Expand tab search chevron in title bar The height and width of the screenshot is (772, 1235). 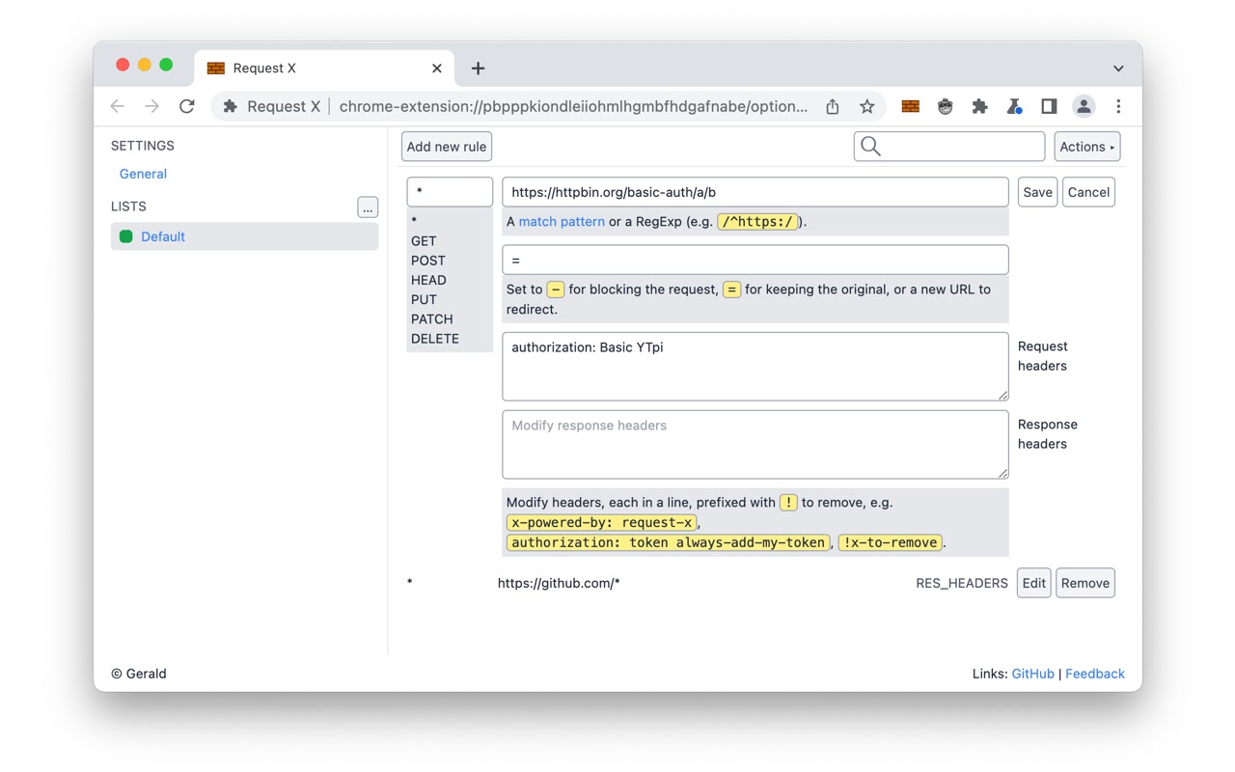[1118, 69]
